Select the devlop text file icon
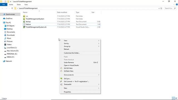Viewport: 178px width, 100px height. pos(24,22)
